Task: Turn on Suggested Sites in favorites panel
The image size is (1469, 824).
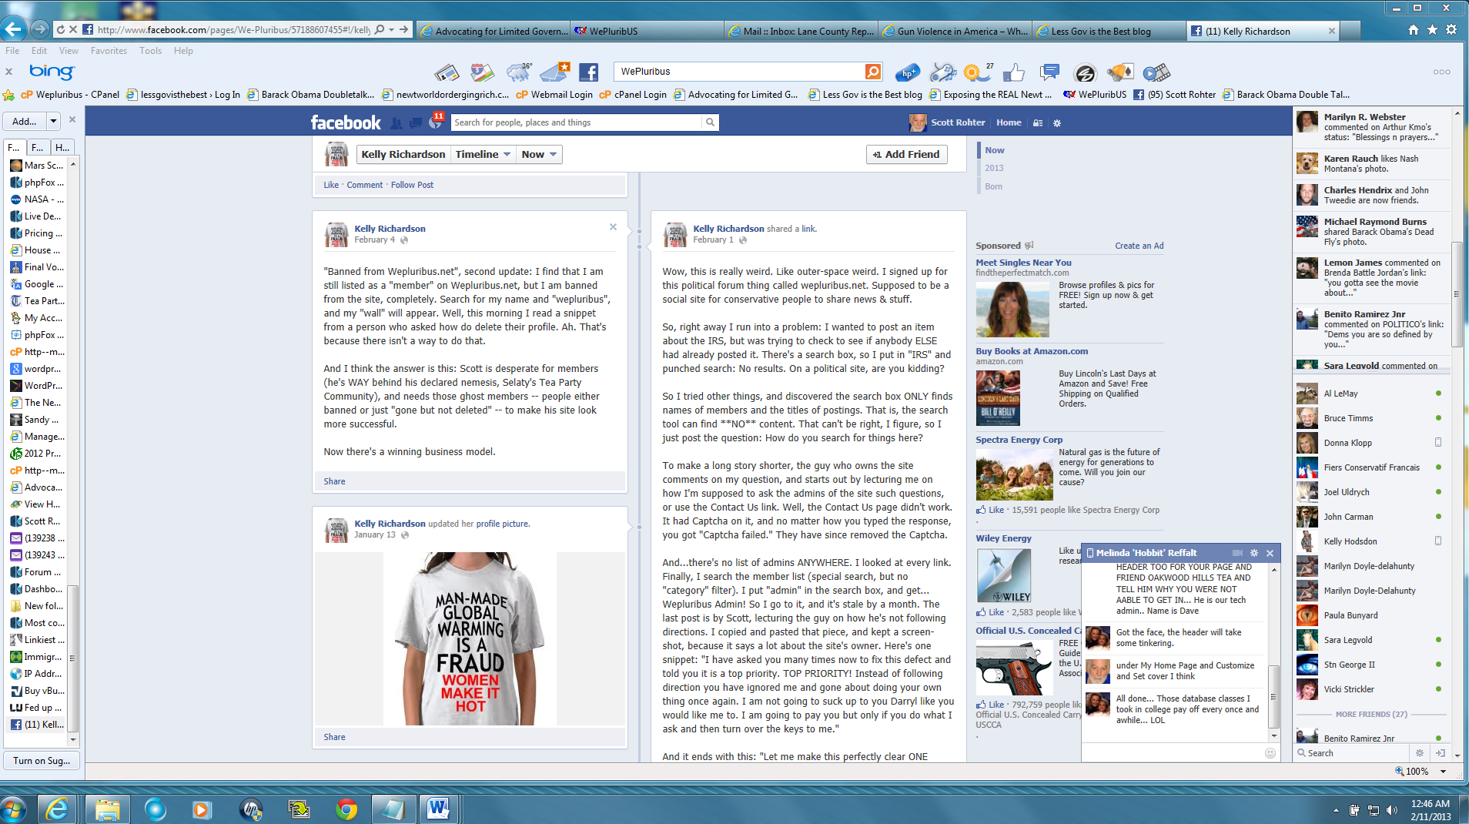Action: 41,761
